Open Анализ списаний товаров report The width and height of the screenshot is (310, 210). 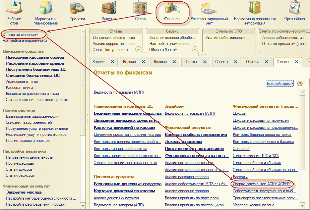pos(187,191)
